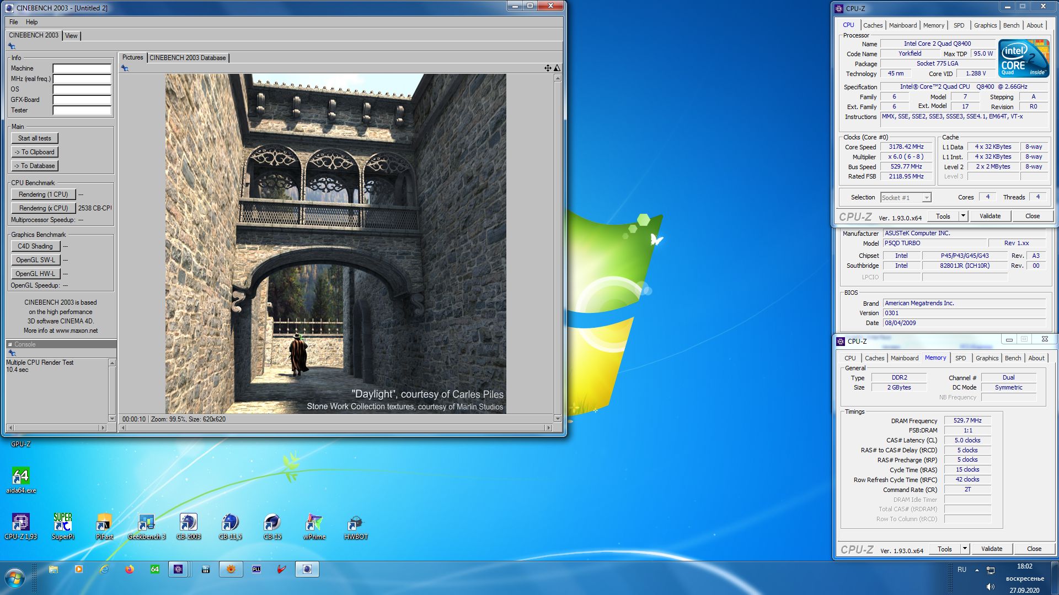Image resolution: width=1059 pixels, height=595 pixels.
Task: Open the wPrime desktop shortcut
Action: [x=314, y=526]
